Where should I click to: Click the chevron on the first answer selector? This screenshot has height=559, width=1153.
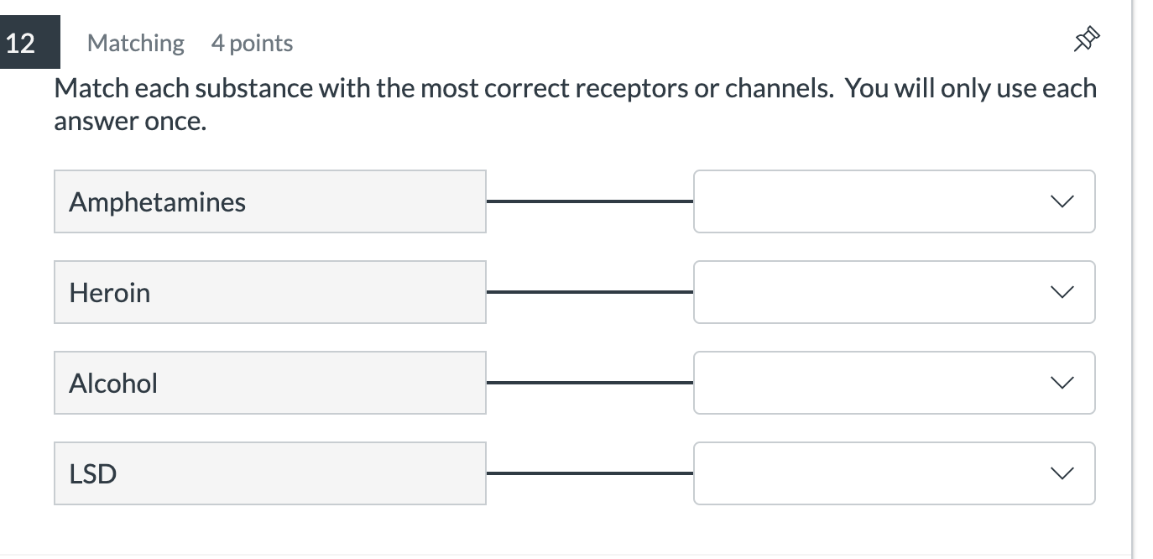click(1061, 201)
